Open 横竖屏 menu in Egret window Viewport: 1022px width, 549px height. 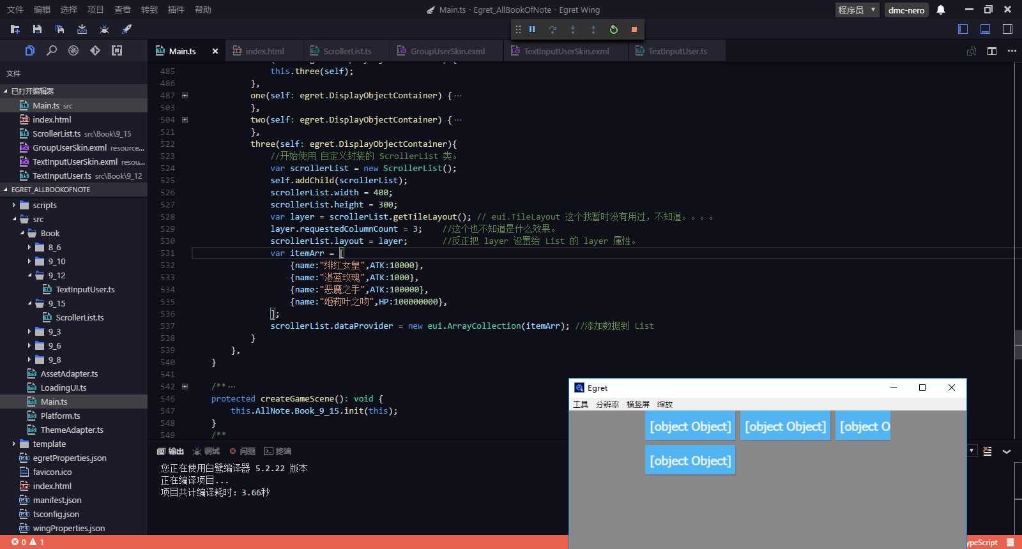638,404
